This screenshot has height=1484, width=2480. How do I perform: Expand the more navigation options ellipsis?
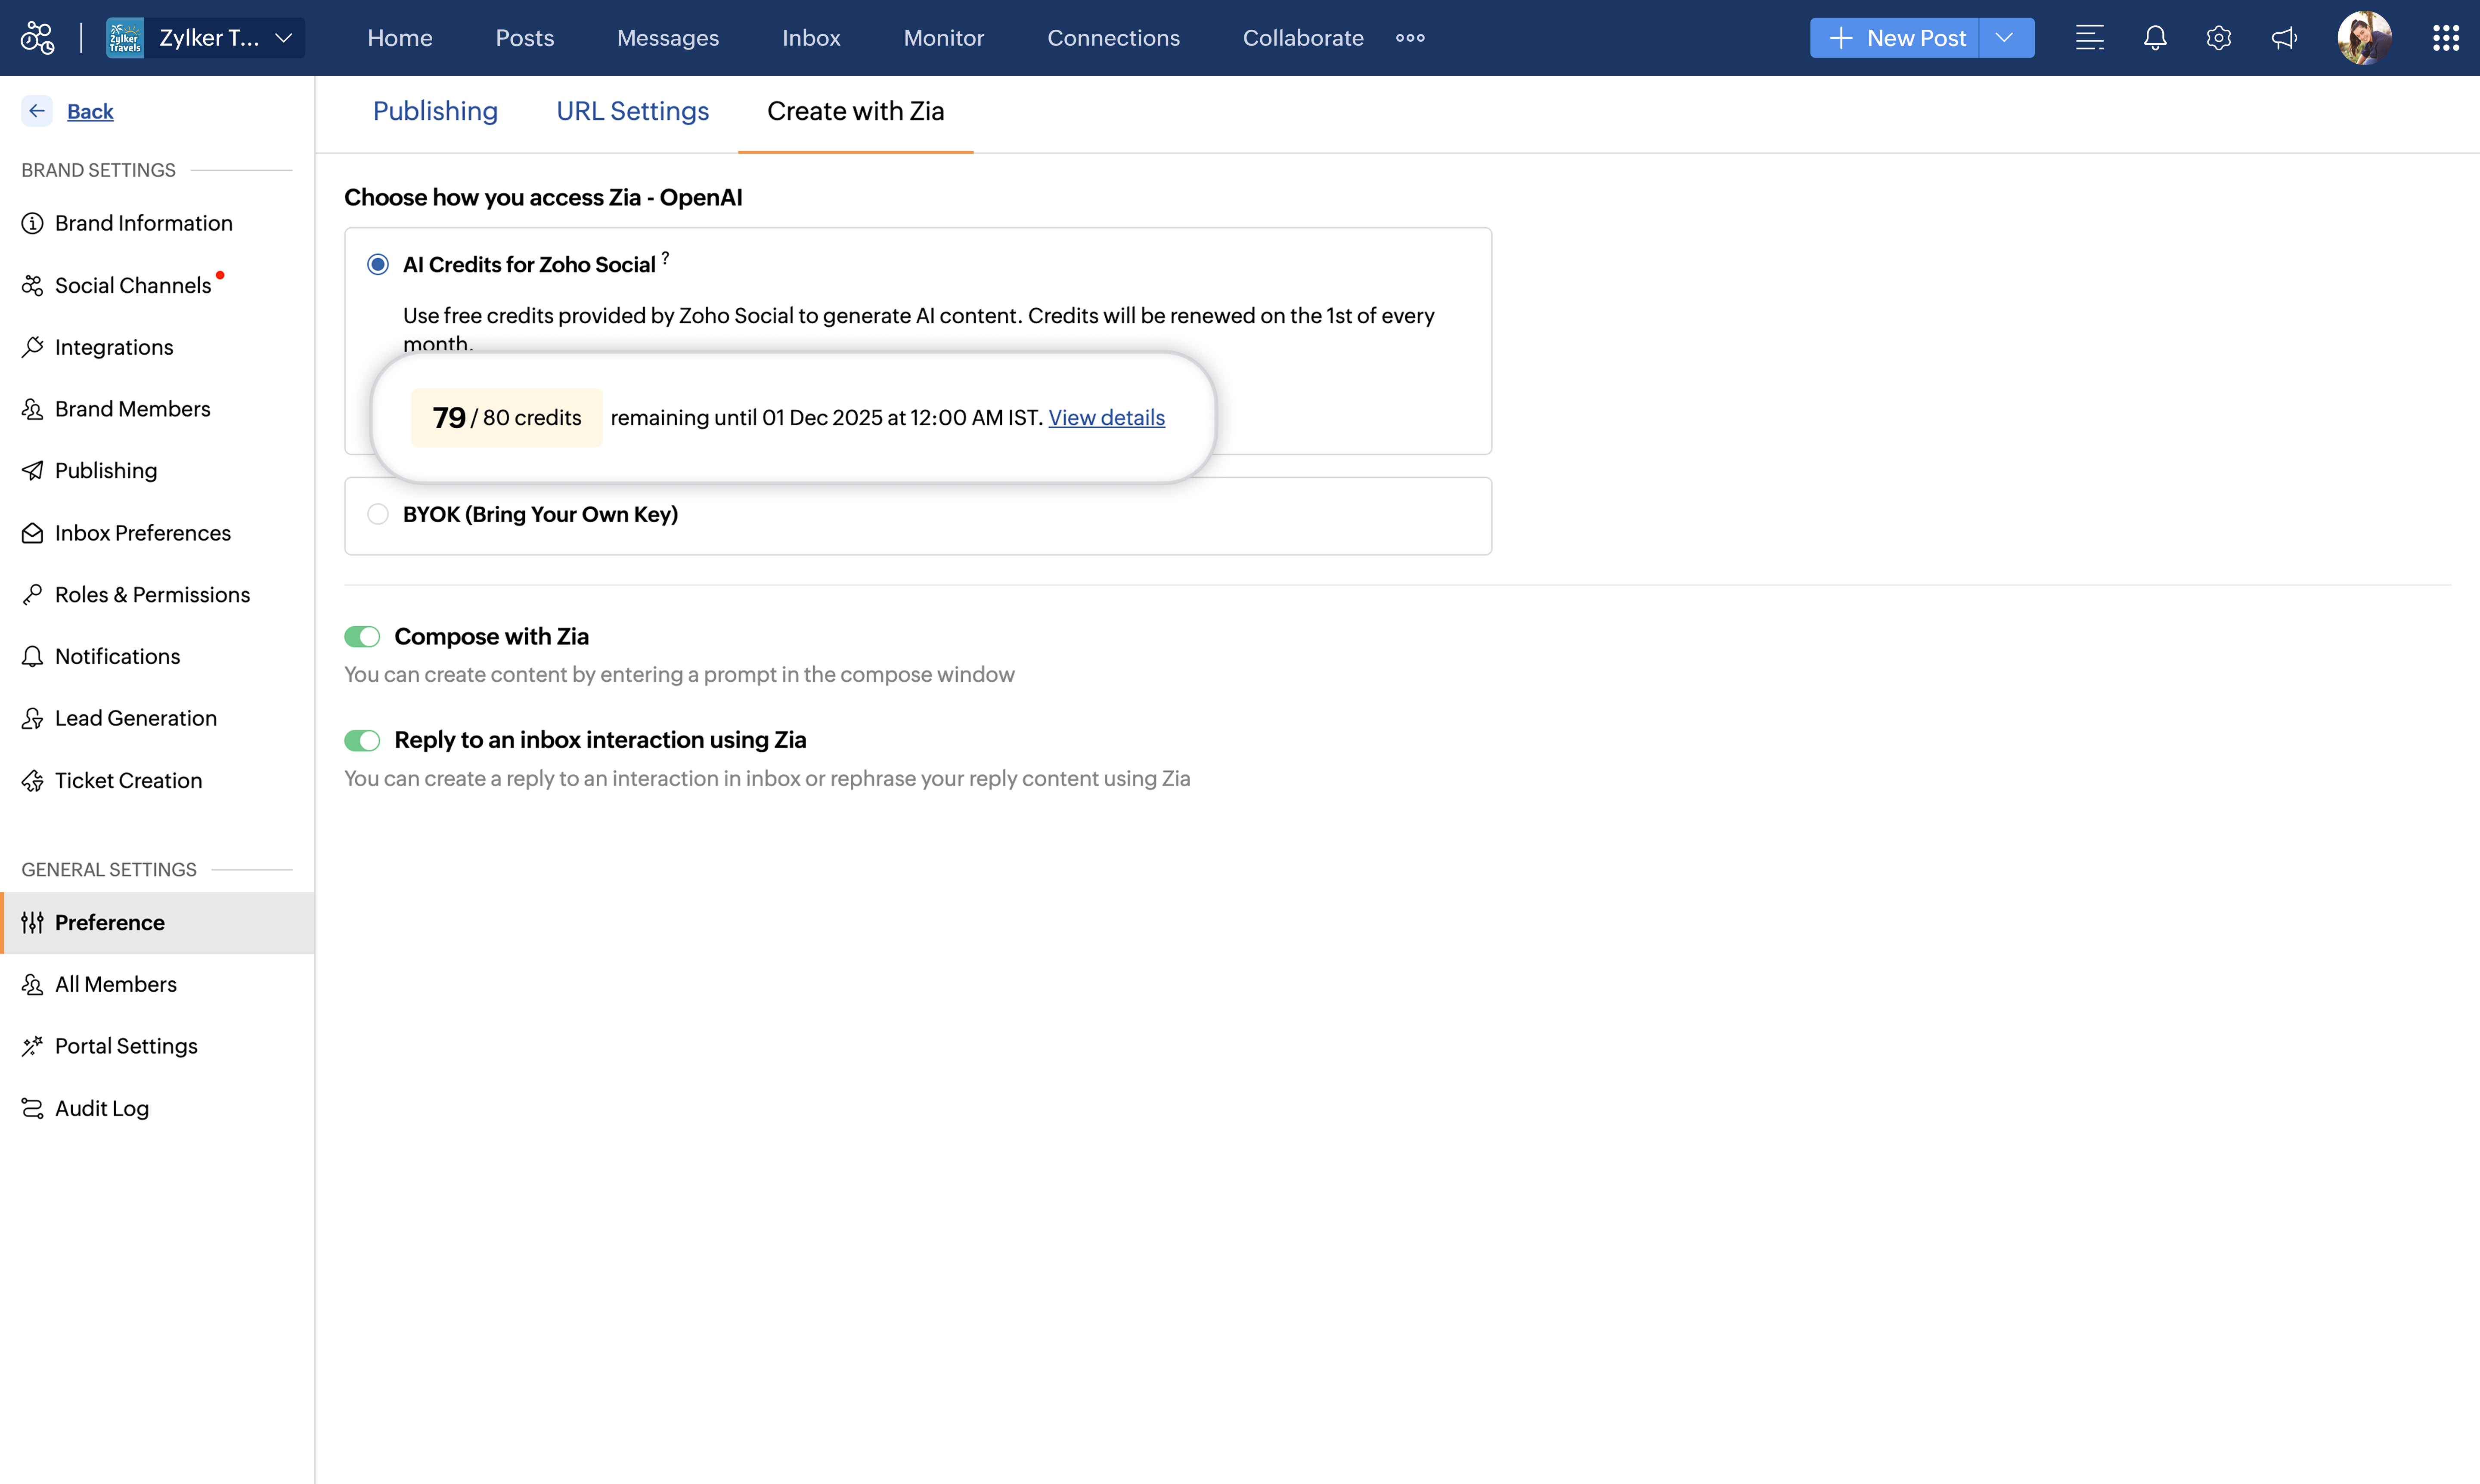coord(1410,38)
